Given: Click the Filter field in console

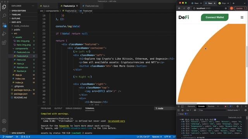Looking at the screenshot, I should (212, 110).
